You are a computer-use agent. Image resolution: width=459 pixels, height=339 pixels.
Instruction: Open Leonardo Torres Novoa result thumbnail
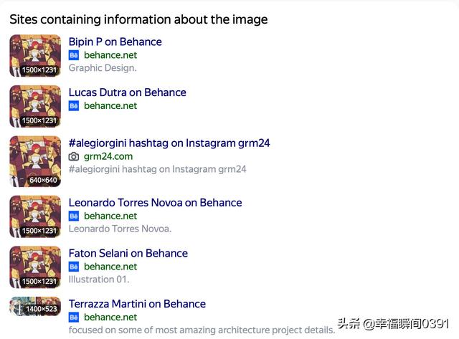click(x=35, y=216)
